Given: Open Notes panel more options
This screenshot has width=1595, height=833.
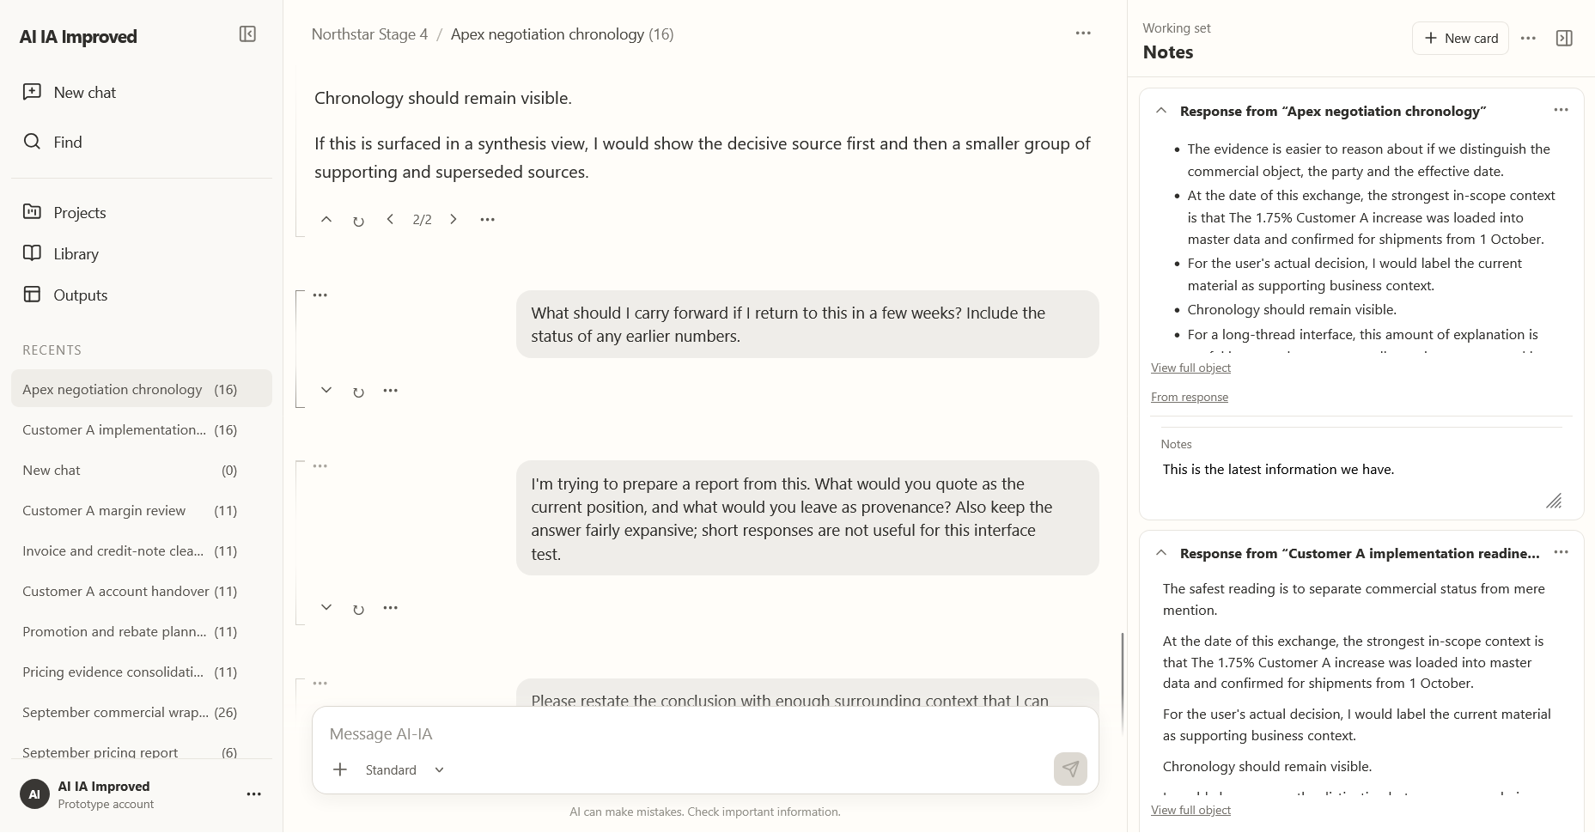Looking at the screenshot, I should (1528, 38).
